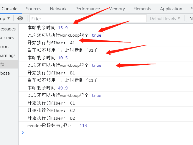Click the log line '开始执行的fIber: B1'

(51, 73)
